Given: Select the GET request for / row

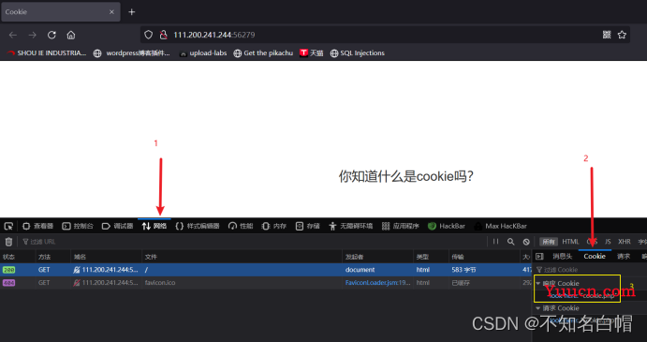Looking at the screenshot, I should (x=266, y=270).
